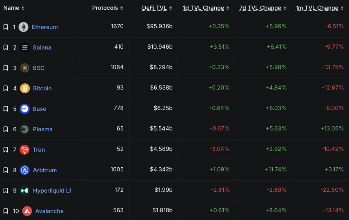This screenshot has width=349, height=220.
Task: Toggle bookmark for Plasma
Action: (6, 129)
